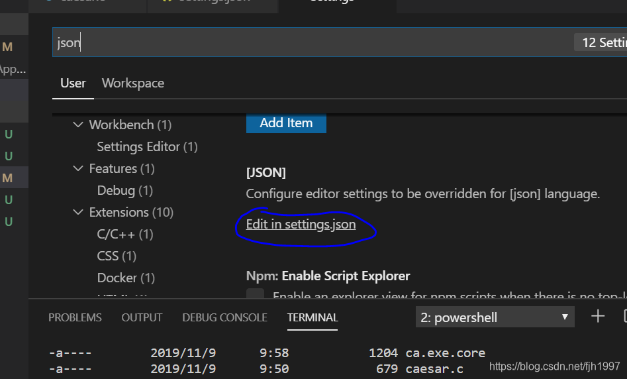Select C/C++ (1) extension entry

click(124, 234)
